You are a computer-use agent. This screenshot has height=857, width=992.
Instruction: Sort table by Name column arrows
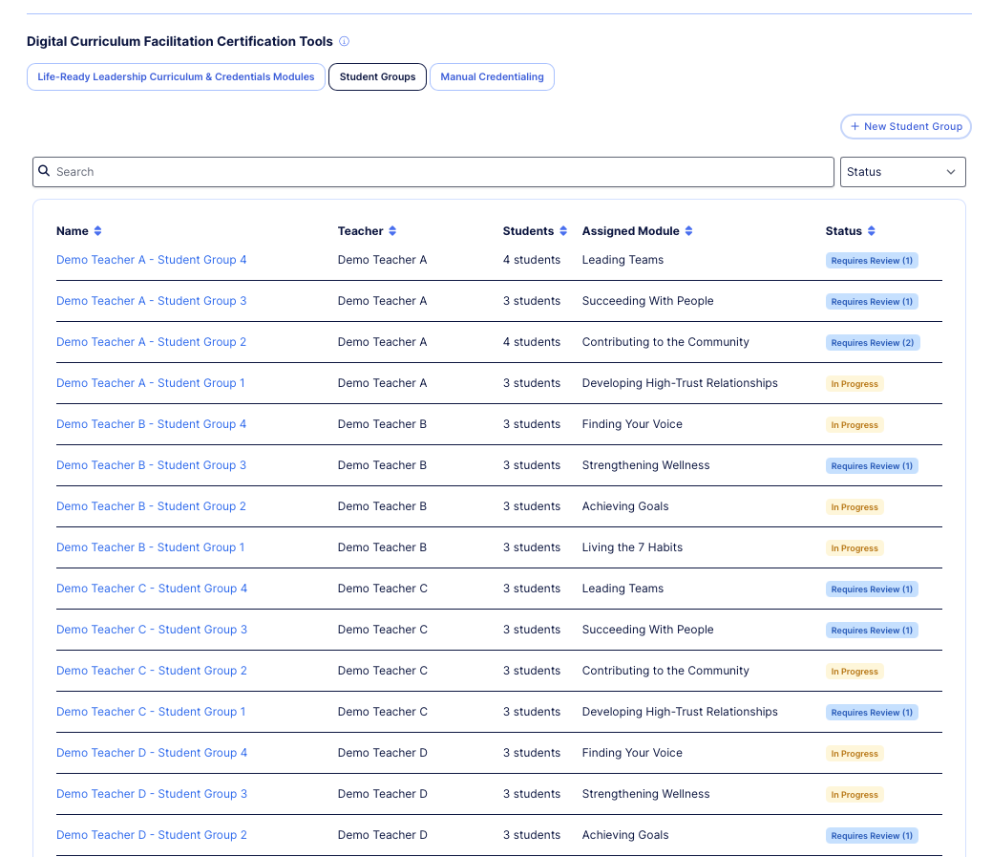coord(97,231)
